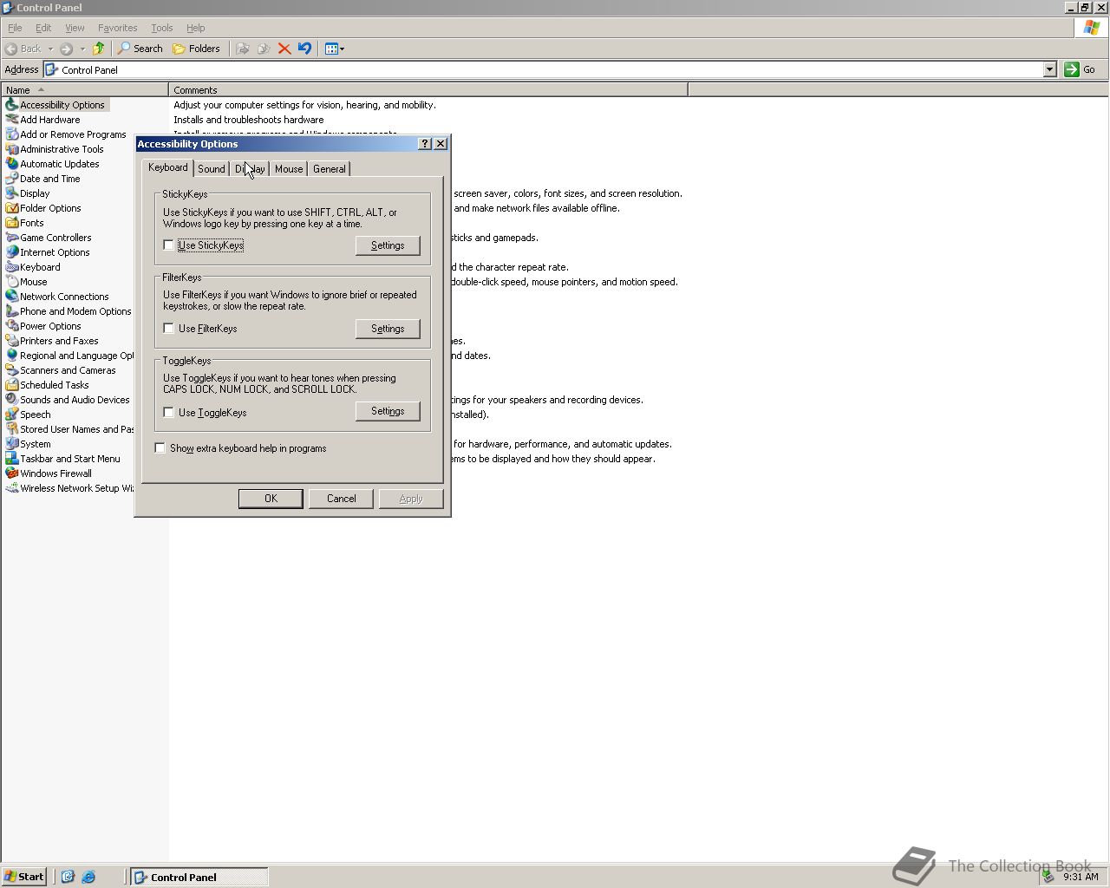Click the red Delete toolbar icon
Image resolution: width=1110 pixels, height=888 pixels.
click(x=284, y=49)
